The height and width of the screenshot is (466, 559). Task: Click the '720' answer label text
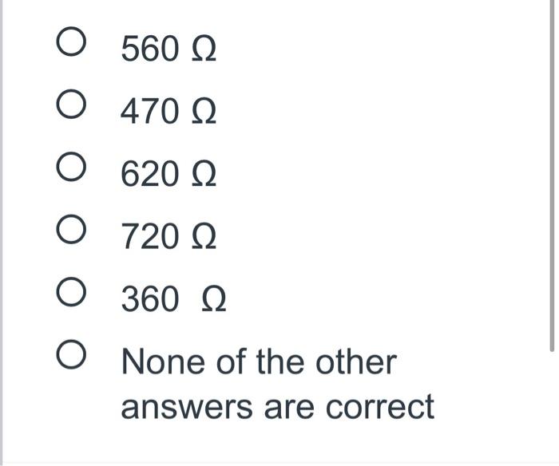[150, 236]
